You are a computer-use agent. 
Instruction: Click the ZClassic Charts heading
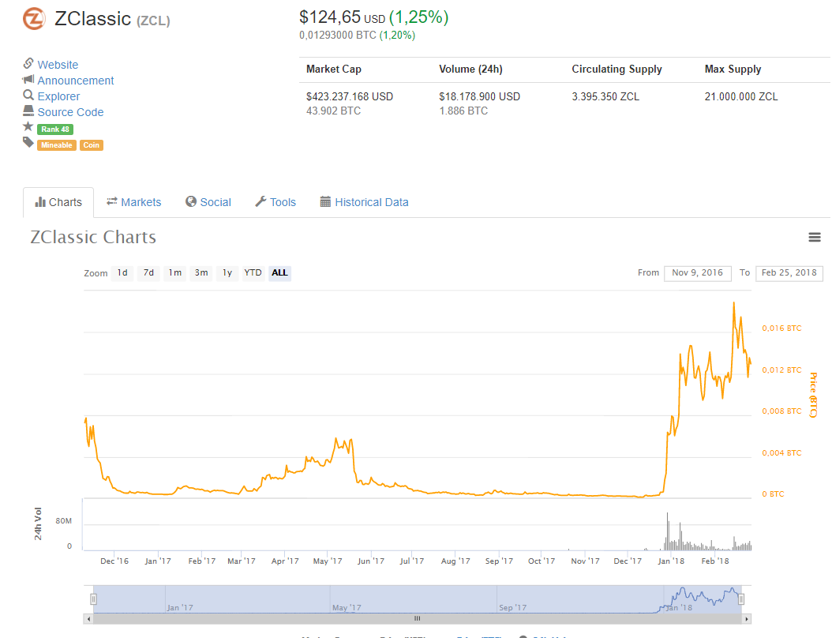pyautogui.click(x=93, y=237)
